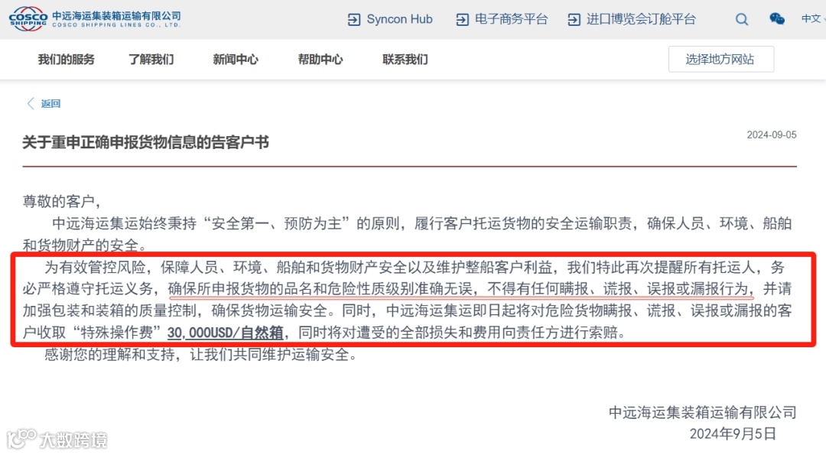The width and height of the screenshot is (826, 455).
Task: Click the back chevron beside 返回
Action: (x=31, y=103)
